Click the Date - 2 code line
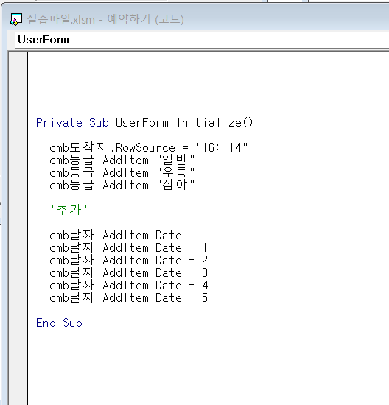389x405 pixels. tap(128, 261)
